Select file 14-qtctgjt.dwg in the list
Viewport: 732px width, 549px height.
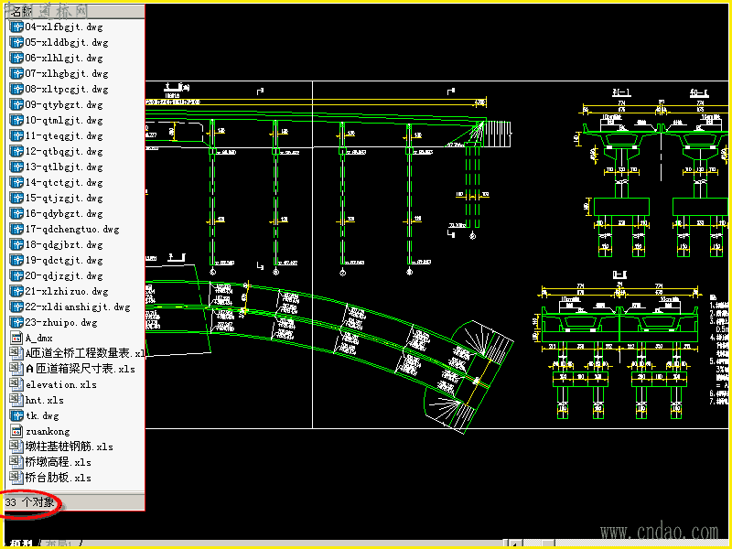64,182
